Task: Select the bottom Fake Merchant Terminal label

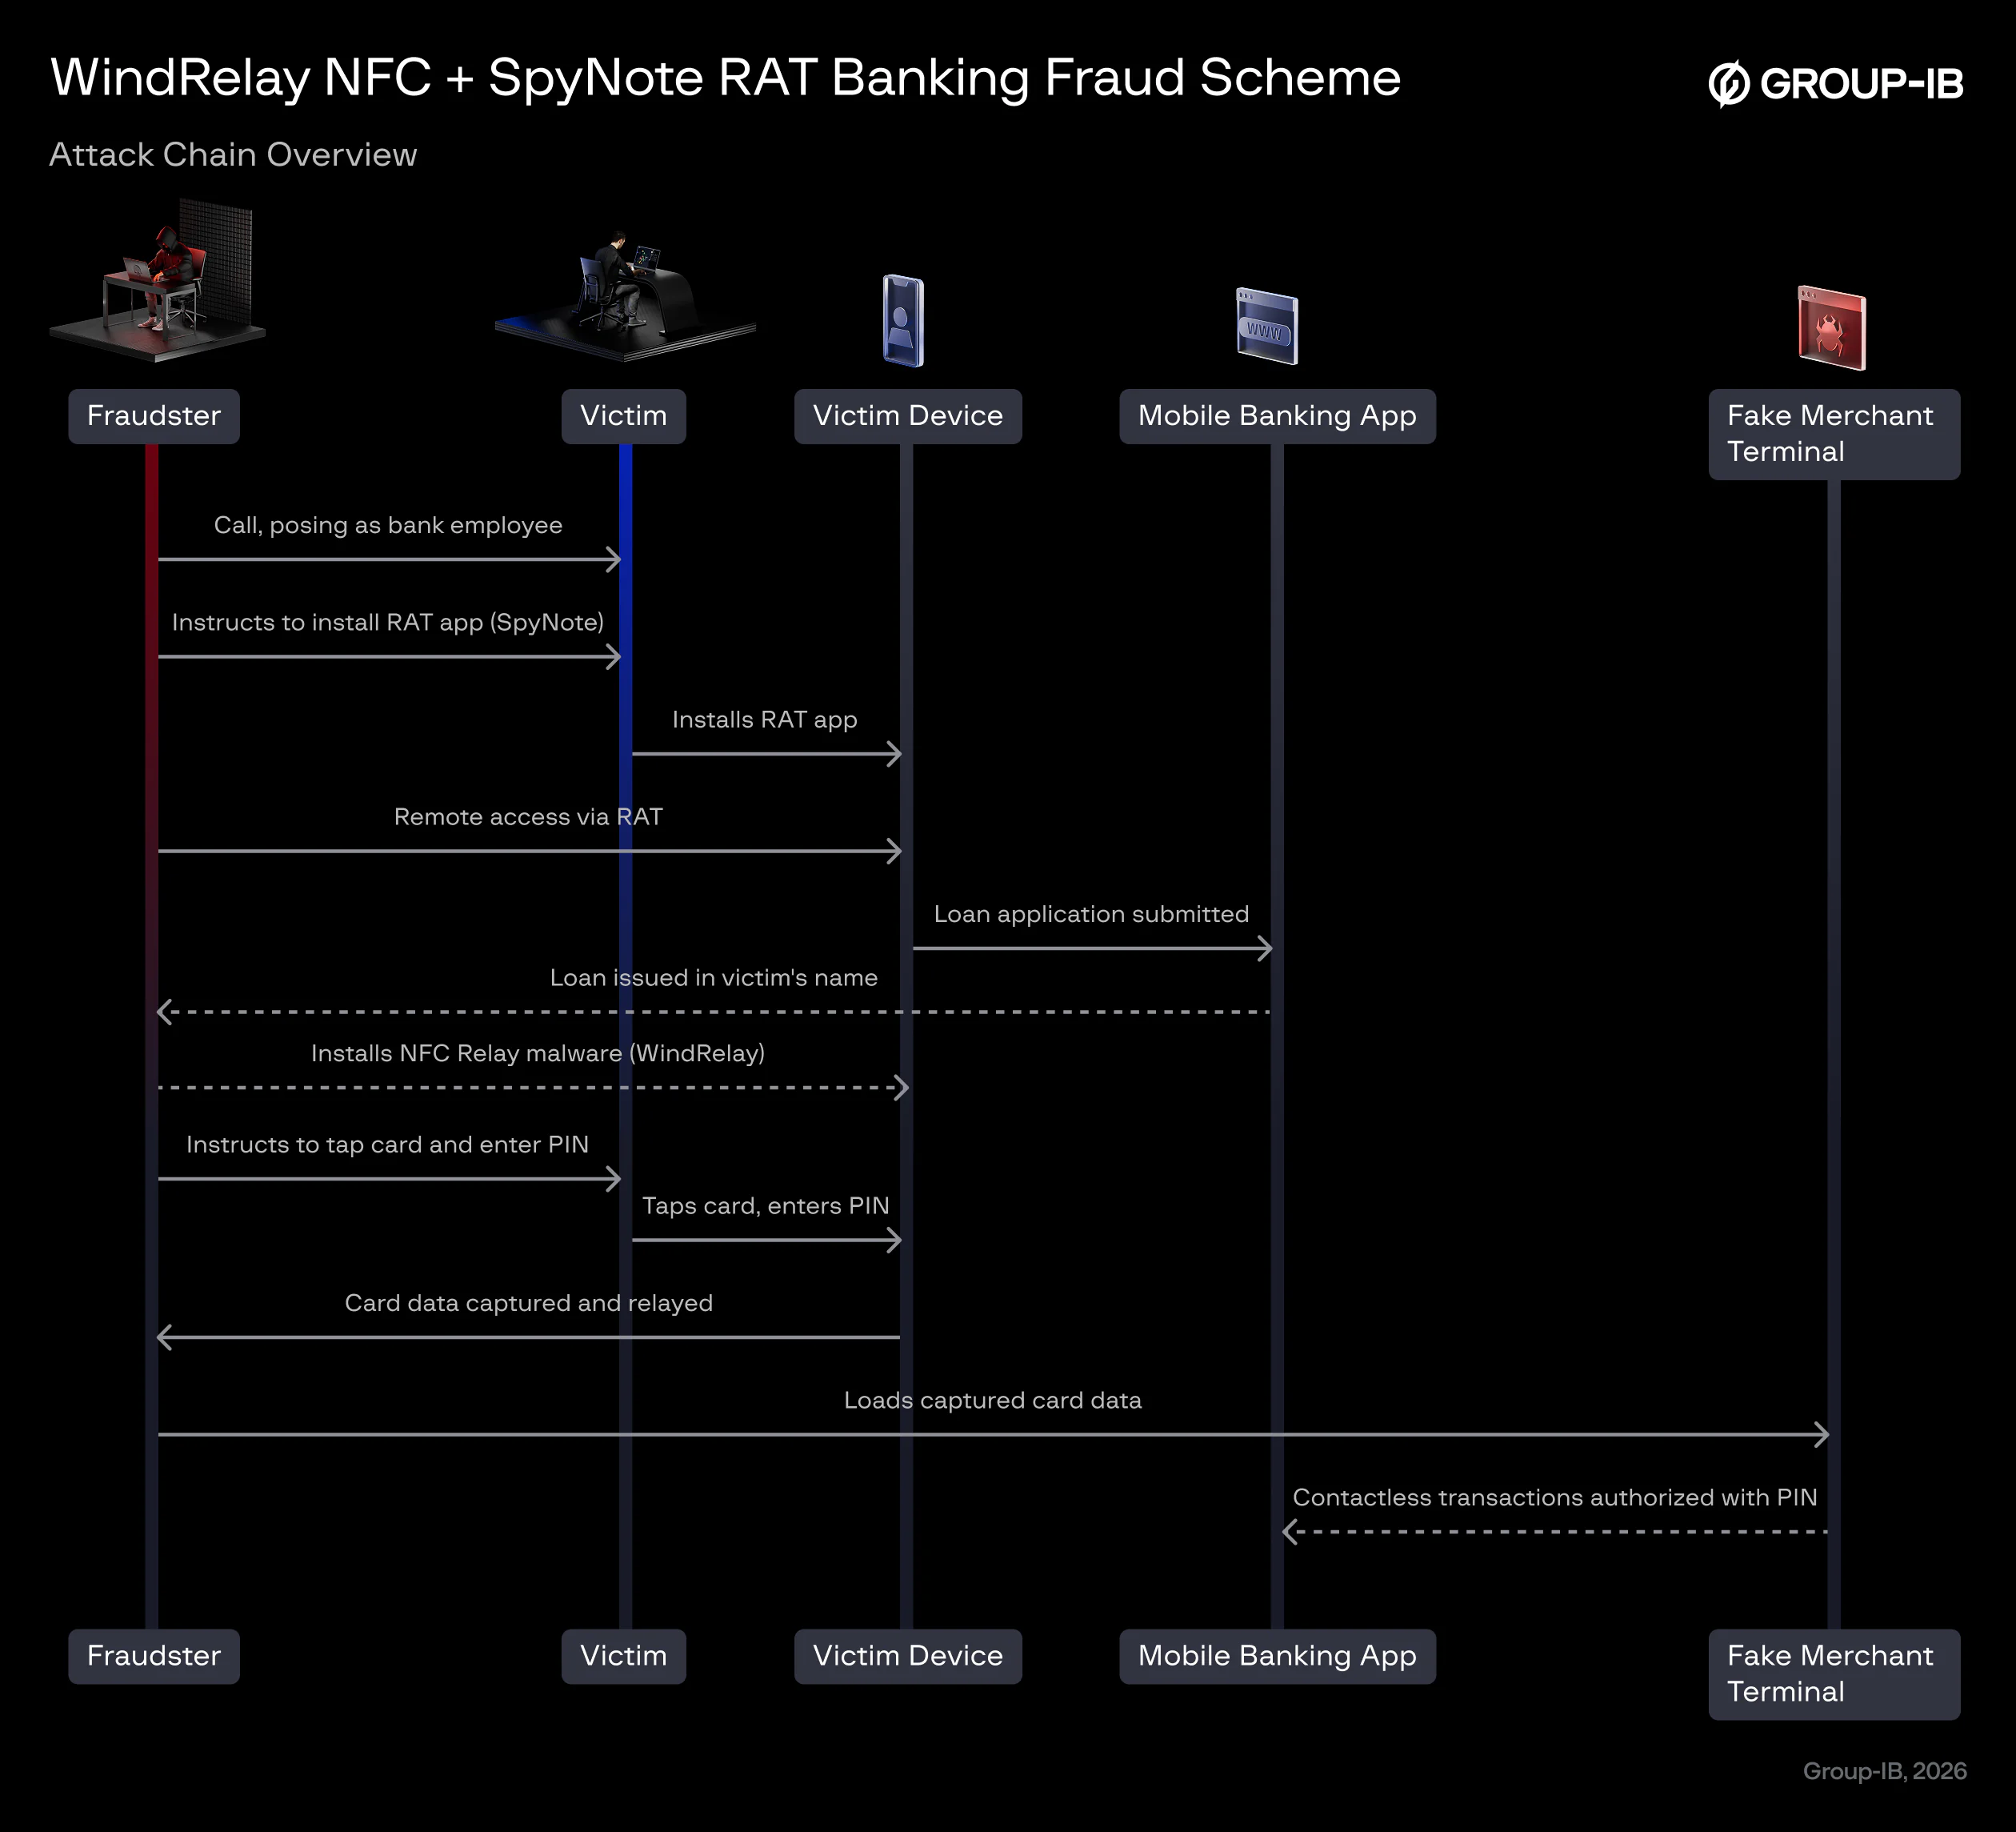Action: click(1834, 1674)
